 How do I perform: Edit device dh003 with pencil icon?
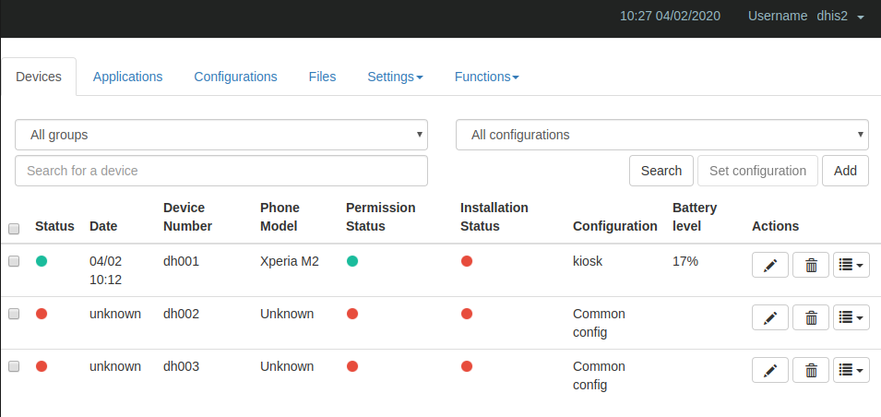(770, 370)
